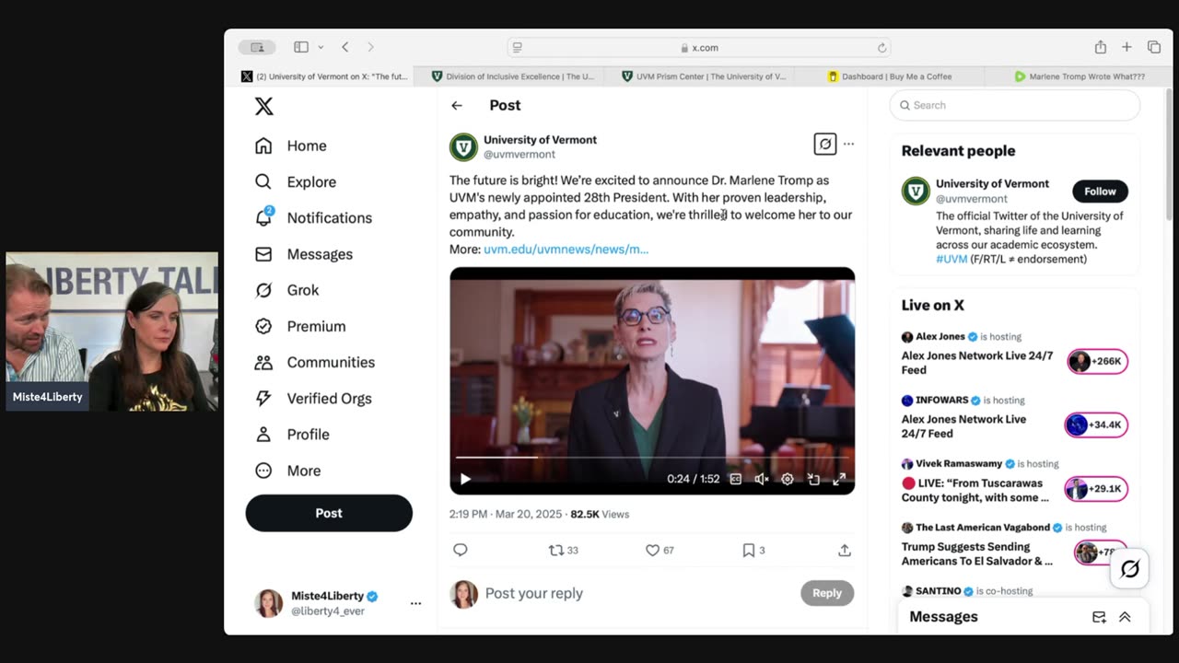This screenshot has height=663, width=1179.
Task: Join Vivek Ramaswamy +29.1K live
Action: 1096,488
